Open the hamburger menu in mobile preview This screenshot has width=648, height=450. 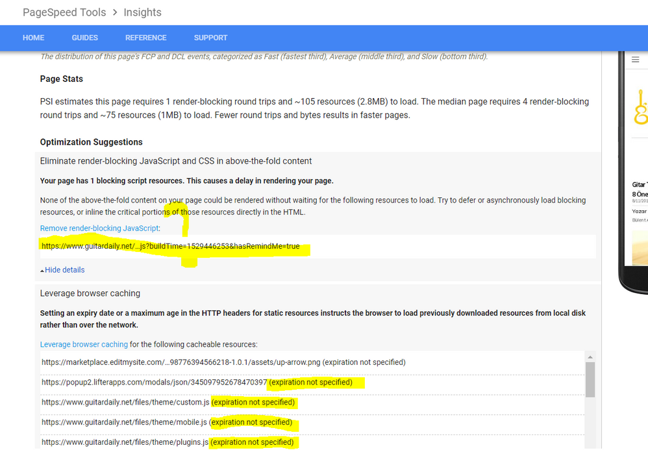(636, 59)
